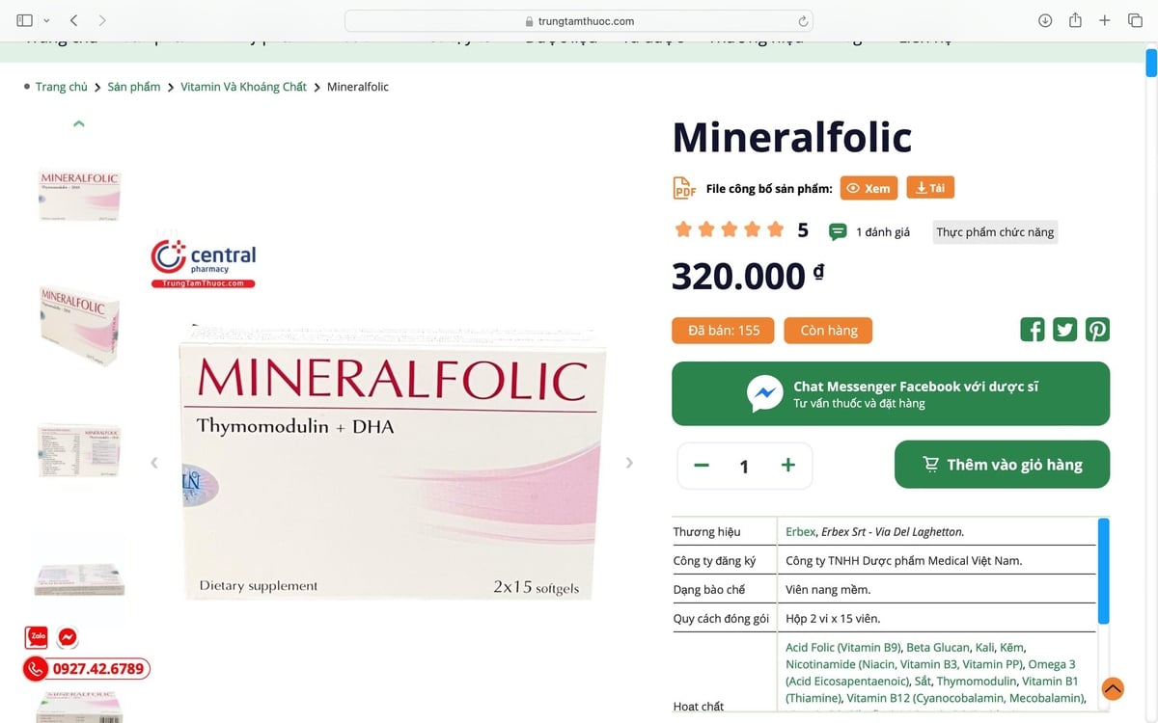The width and height of the screenshot is (1158, 723).
Task: Click orange scroll-to-top arrow button
Action: coord(1113,688)
